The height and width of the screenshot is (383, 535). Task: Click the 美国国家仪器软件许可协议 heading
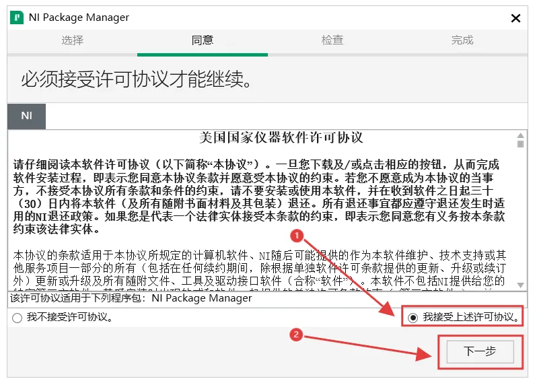(x=281, y=137)
